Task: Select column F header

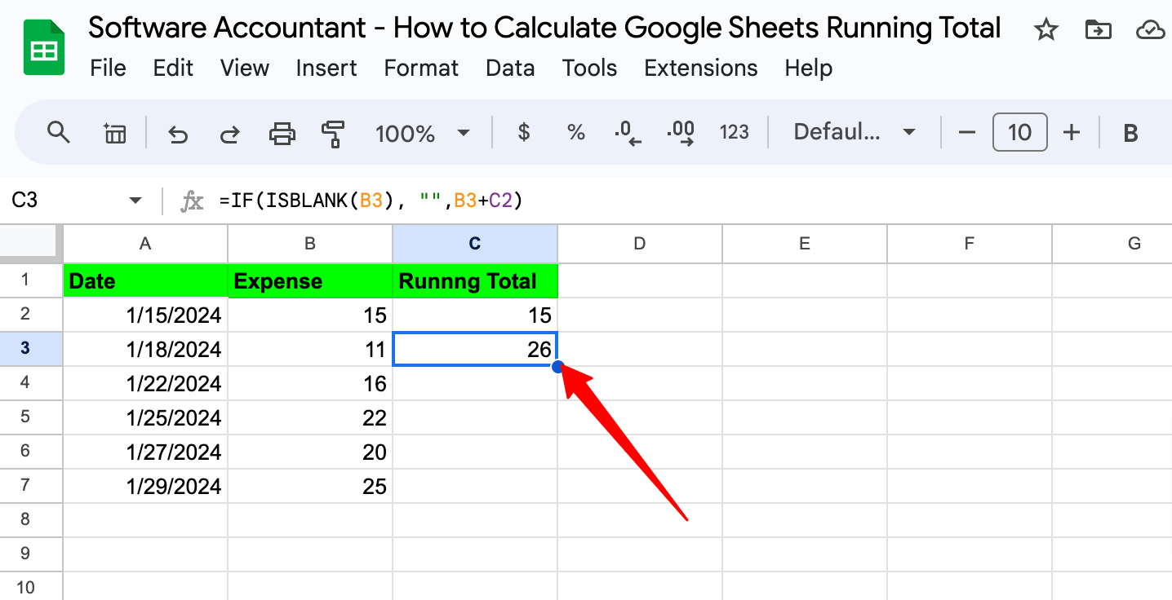Action: (970, 243)
